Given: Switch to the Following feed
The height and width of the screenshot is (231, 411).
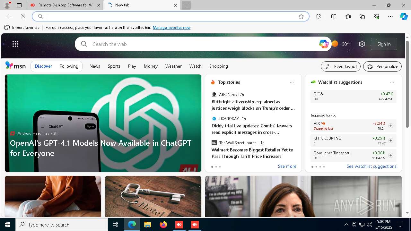Looking at the screenshot, I should (69, 66).
